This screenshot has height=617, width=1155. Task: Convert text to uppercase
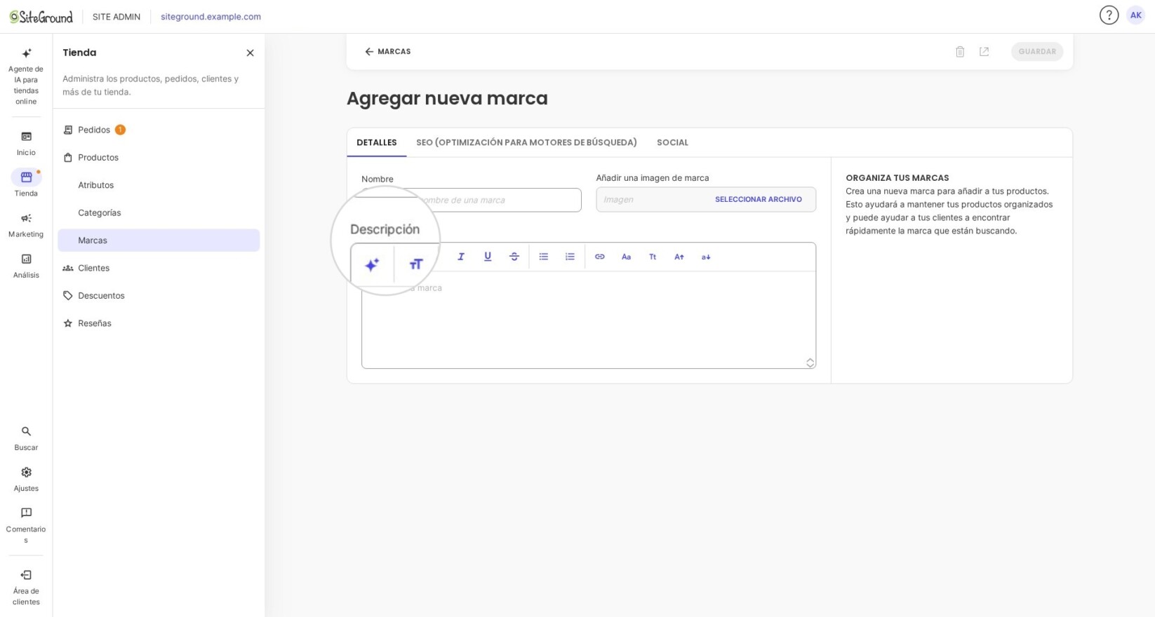point(679,257)
